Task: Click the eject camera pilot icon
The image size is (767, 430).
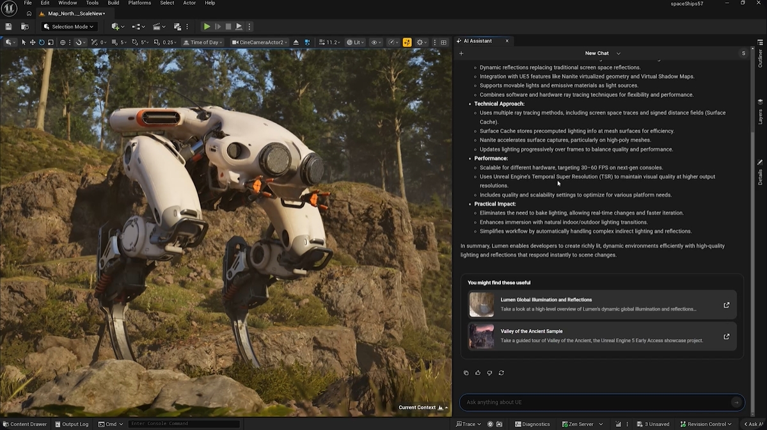Action: 296,42
